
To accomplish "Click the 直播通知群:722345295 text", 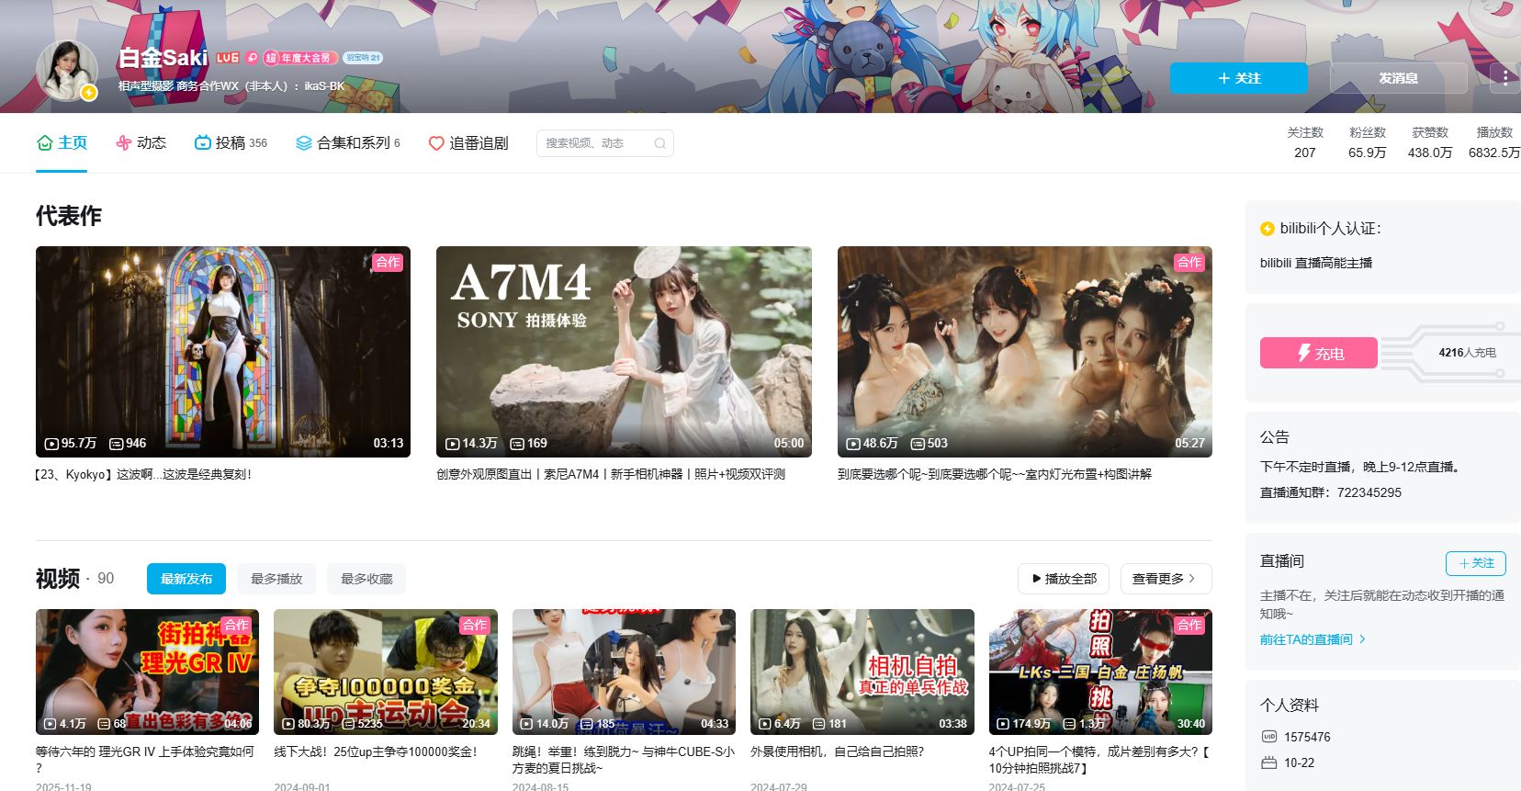I will [1331, 492].
